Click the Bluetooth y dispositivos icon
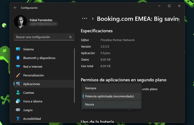 (18, 58)
